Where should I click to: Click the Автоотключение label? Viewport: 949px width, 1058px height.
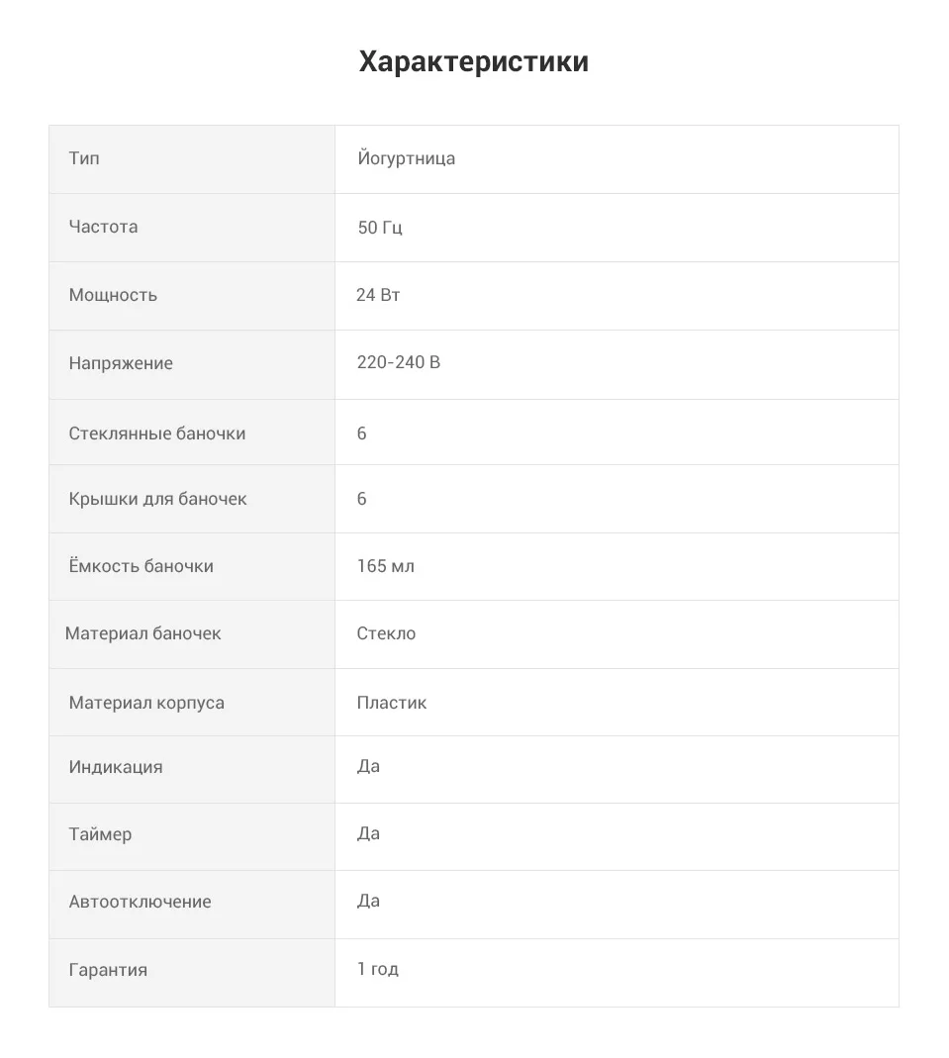[141, 903]
